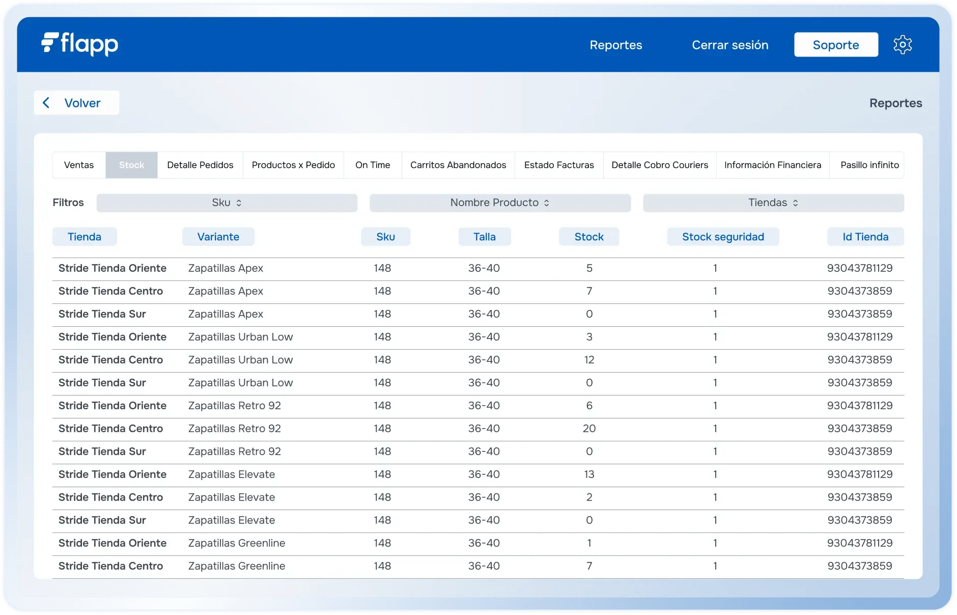Open the Detalle Pedidos tab

click(200, 165)
